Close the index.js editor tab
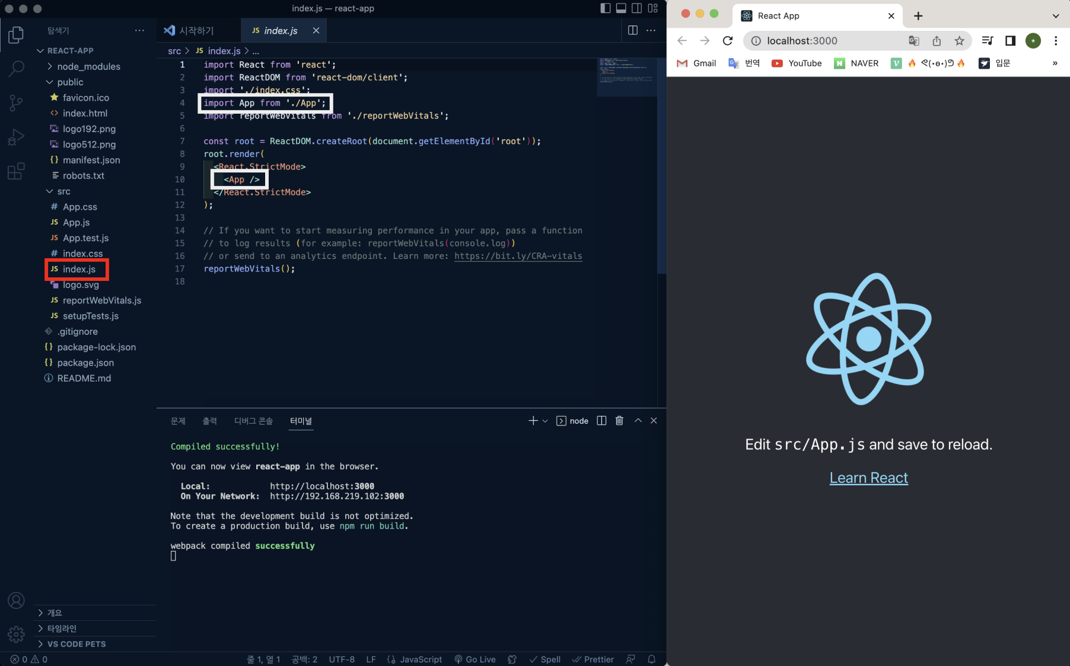Viewport: 1070px width, 666px height. (316, 30)
